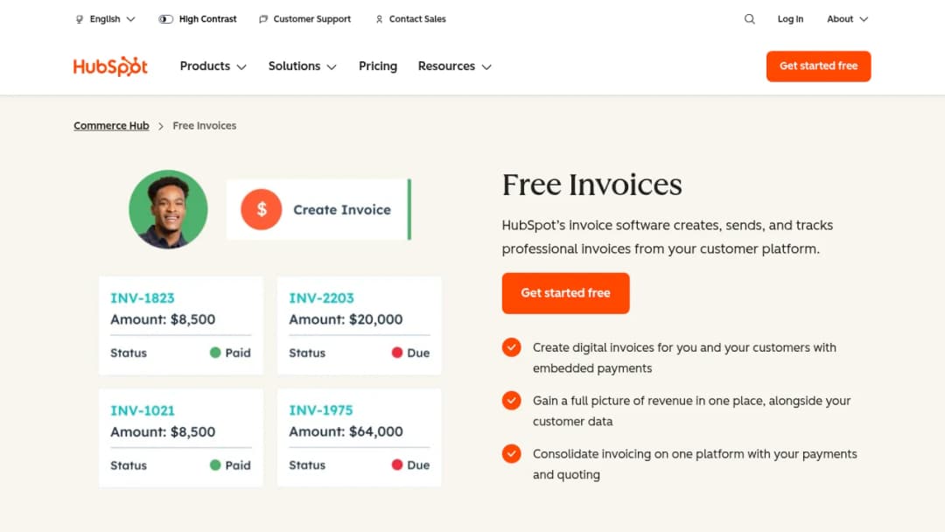945x532 pixels.
Task: Open Customer Support link
Action: pos(311,19)
